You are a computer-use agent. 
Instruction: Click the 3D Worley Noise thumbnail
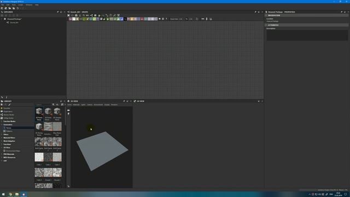tap(39, 126)
